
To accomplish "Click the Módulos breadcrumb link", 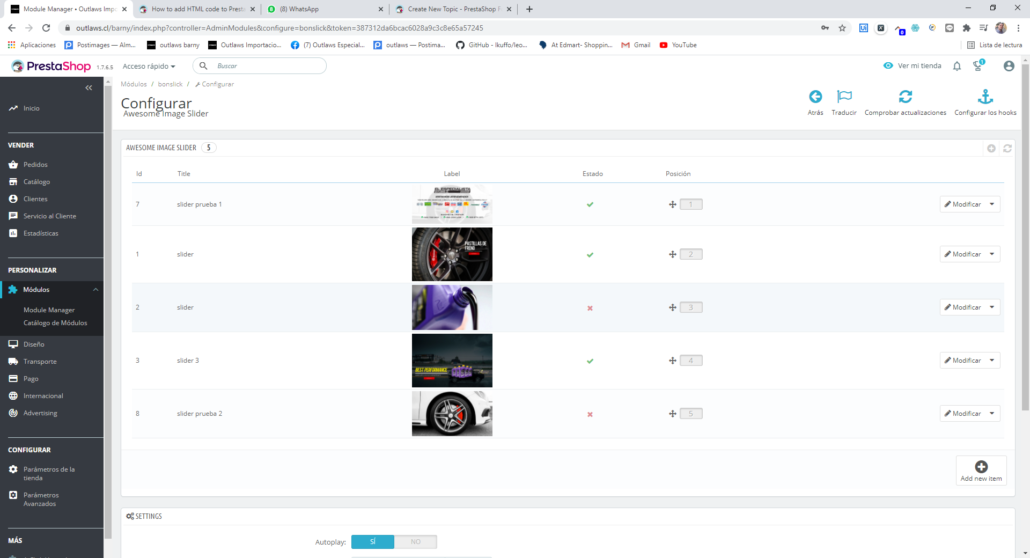I will point(134,84).
